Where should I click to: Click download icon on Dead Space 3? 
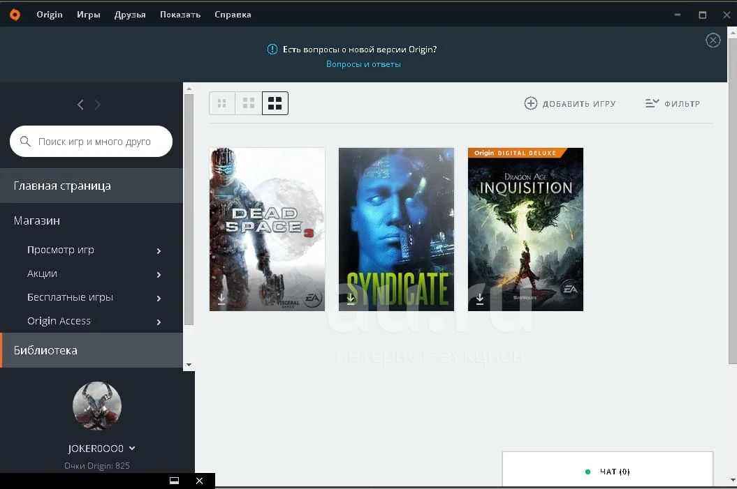click(x=221, y=299)
